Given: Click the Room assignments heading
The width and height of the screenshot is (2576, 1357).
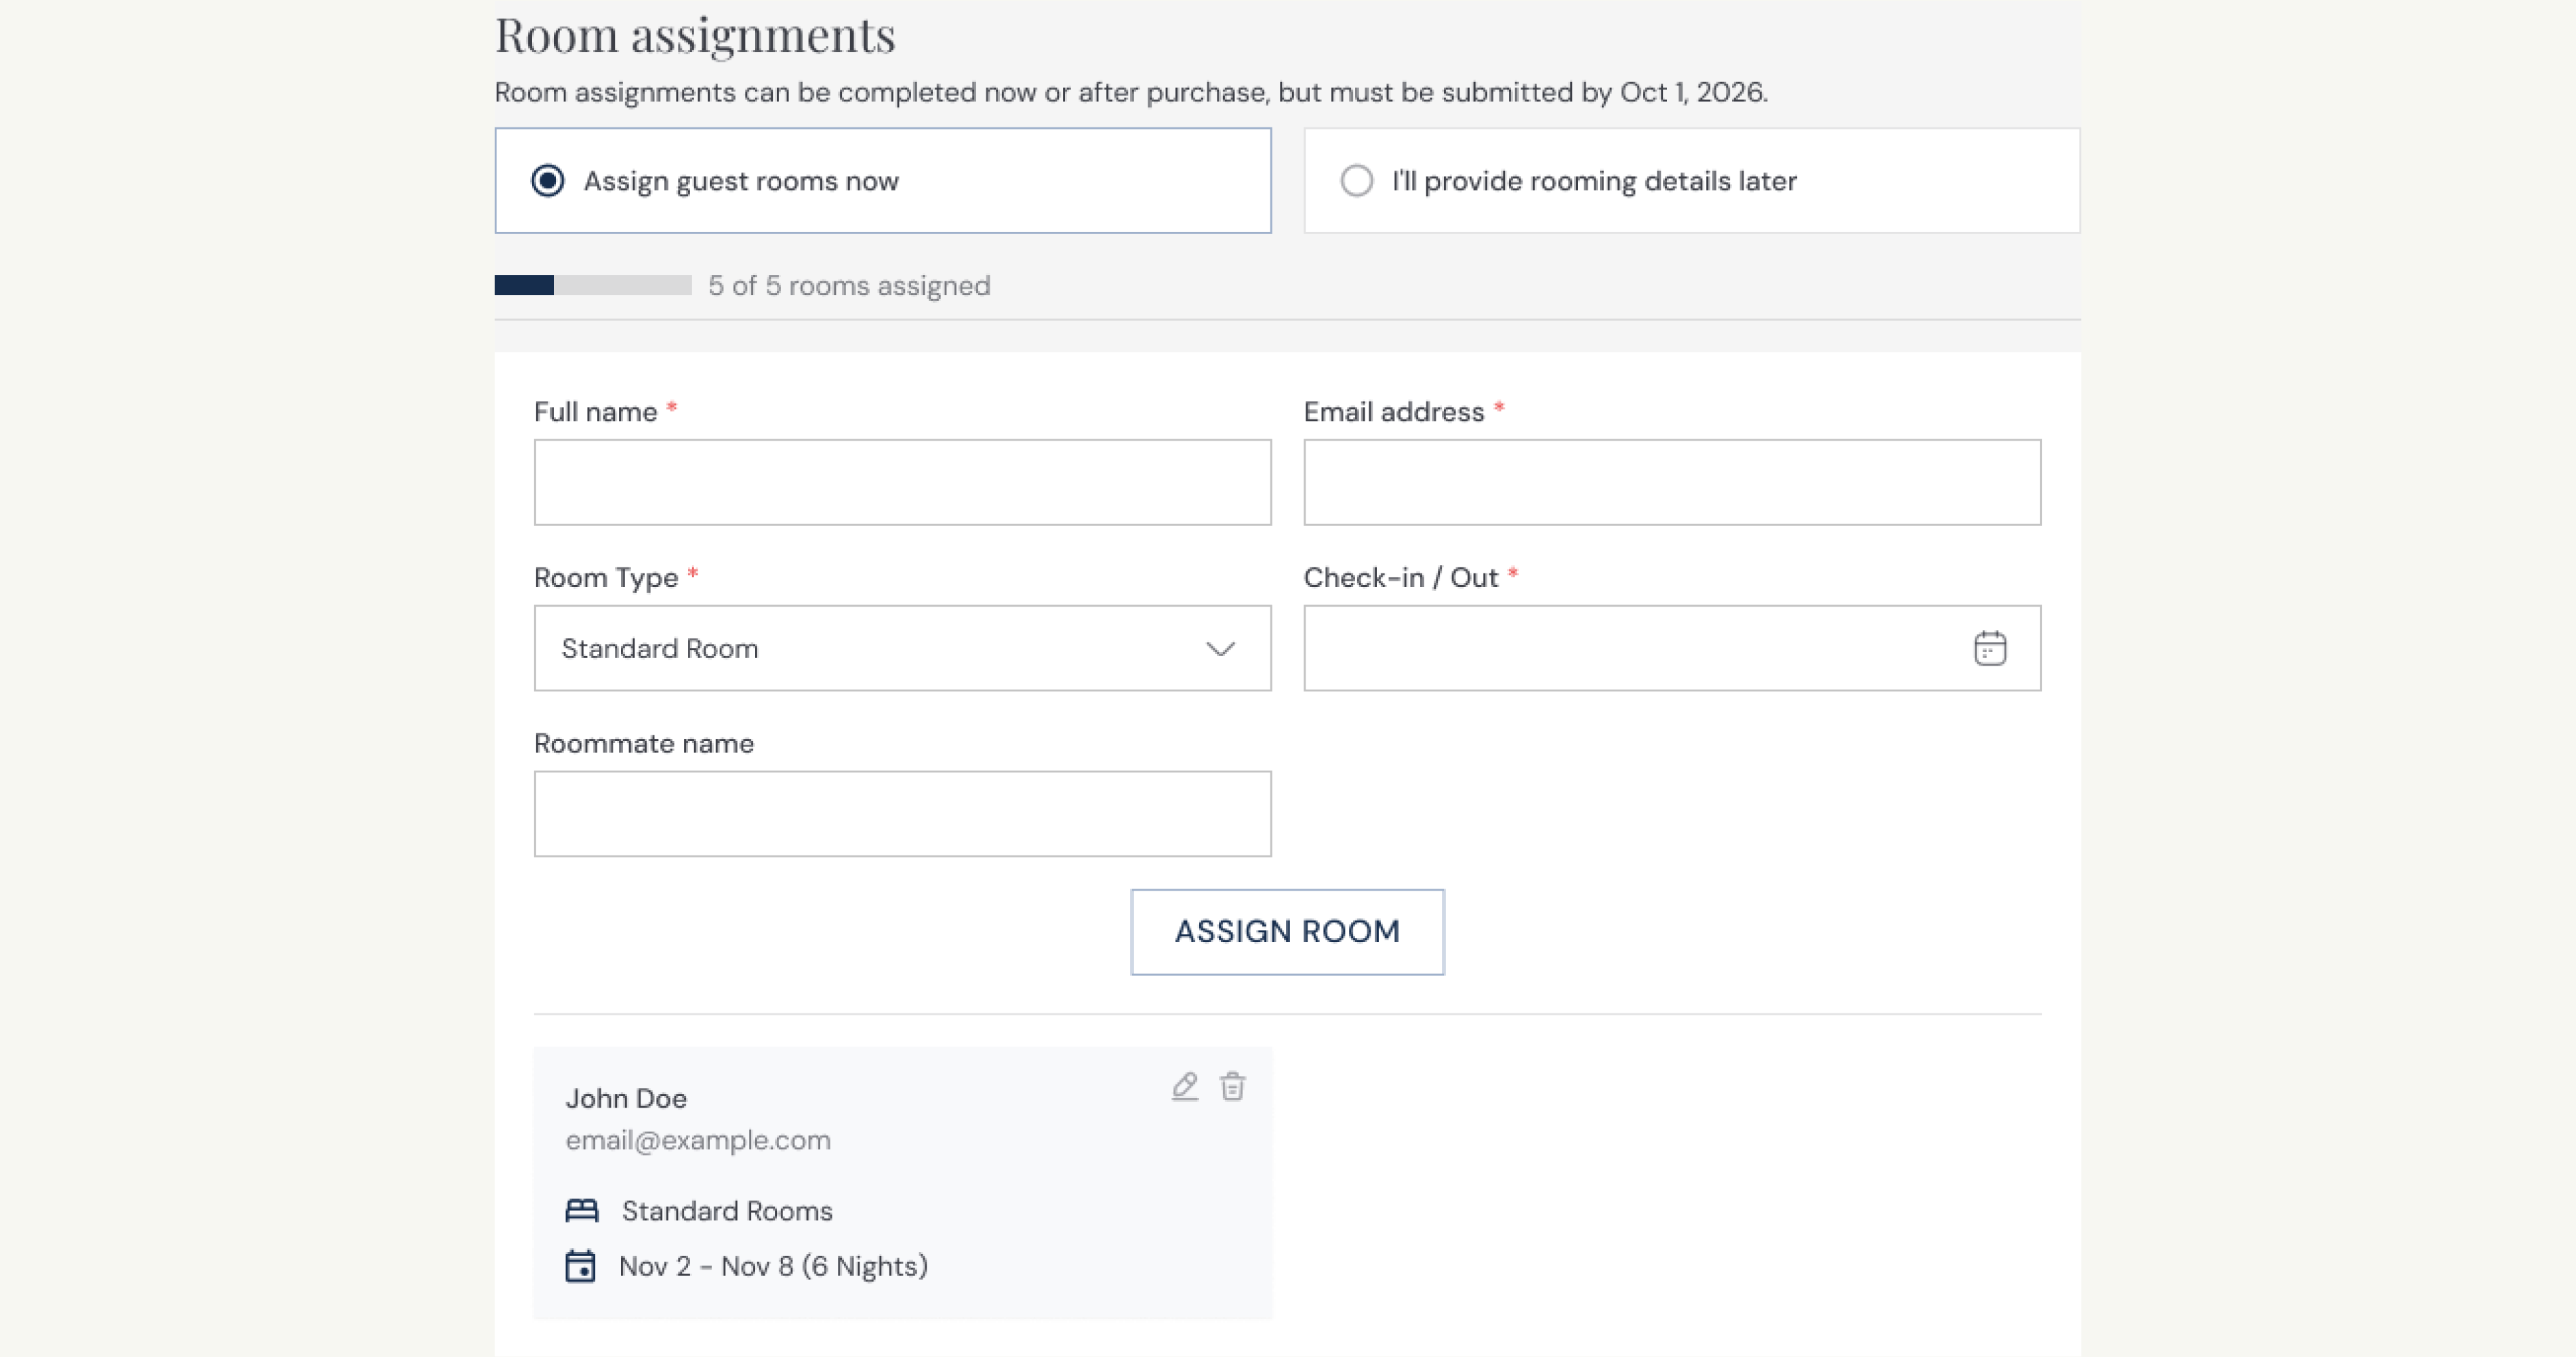Looking at the screenshot, I should [x=695, y=36].
